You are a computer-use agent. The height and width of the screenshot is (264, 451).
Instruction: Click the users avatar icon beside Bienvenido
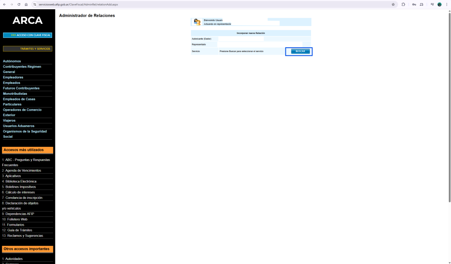tap(197, 22)
